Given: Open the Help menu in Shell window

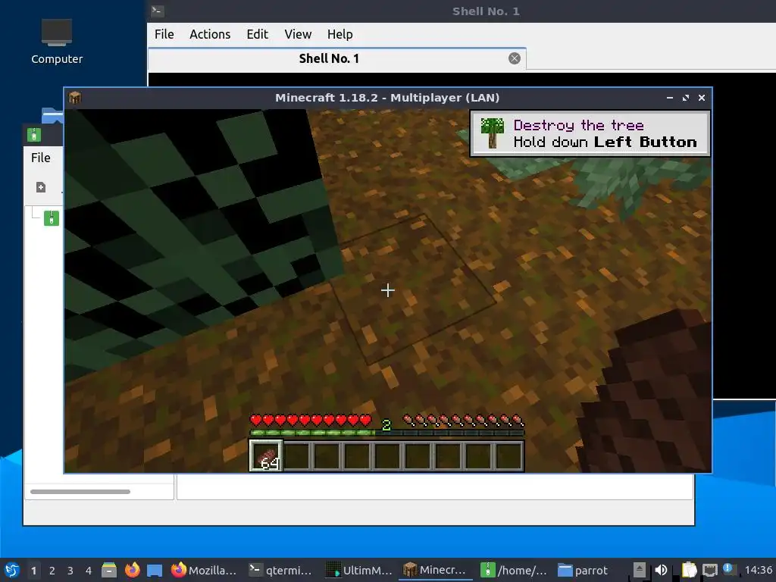Looking at the screenshot, I should (x=339, y=34).
